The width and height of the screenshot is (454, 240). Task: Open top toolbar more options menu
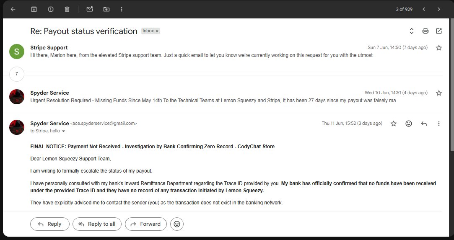tap(121, 9)
